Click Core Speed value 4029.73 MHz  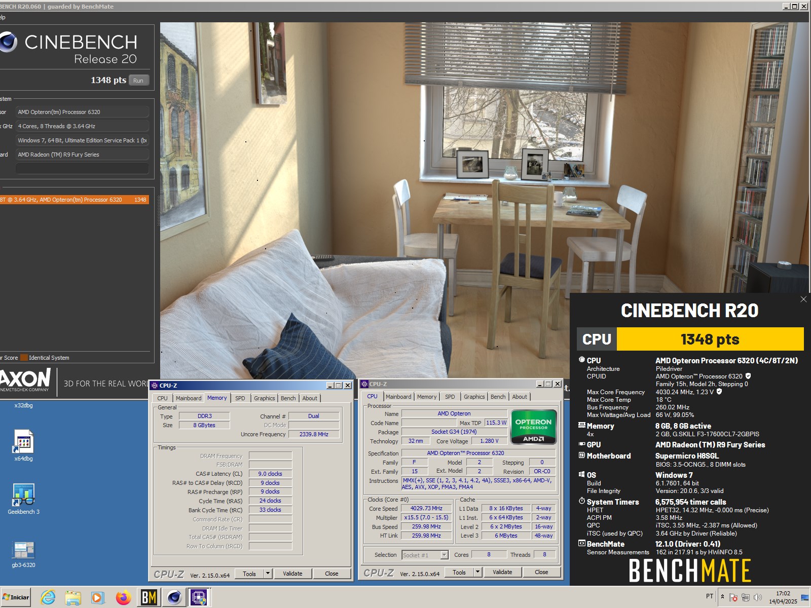click(426, 508)
